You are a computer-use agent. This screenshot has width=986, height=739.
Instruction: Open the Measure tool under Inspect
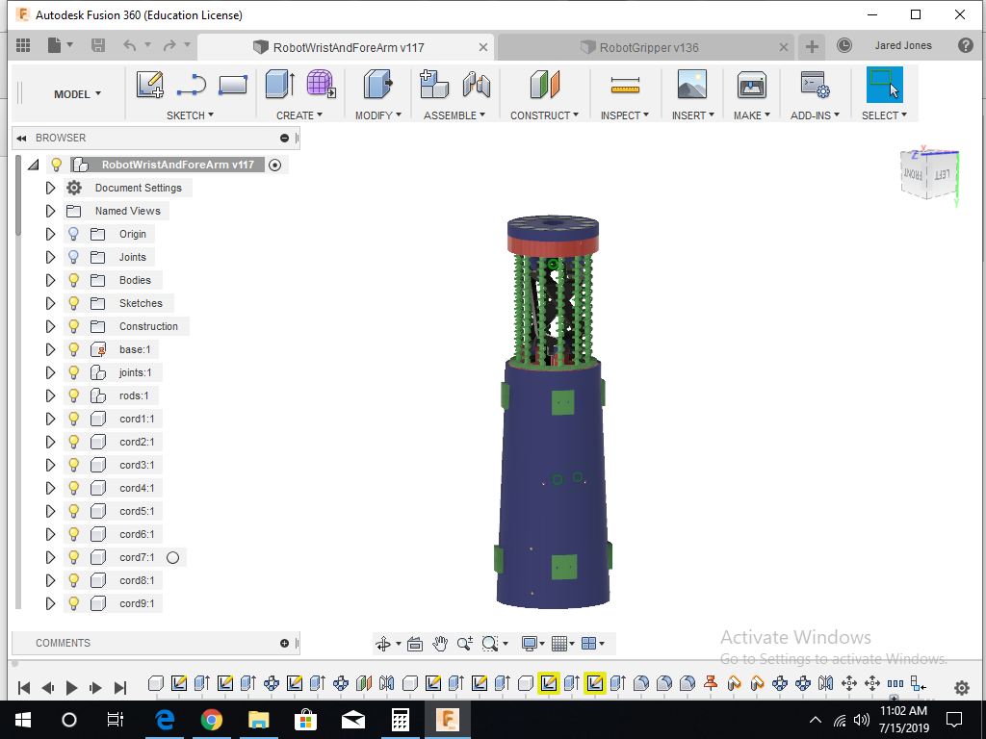(624, 85)
